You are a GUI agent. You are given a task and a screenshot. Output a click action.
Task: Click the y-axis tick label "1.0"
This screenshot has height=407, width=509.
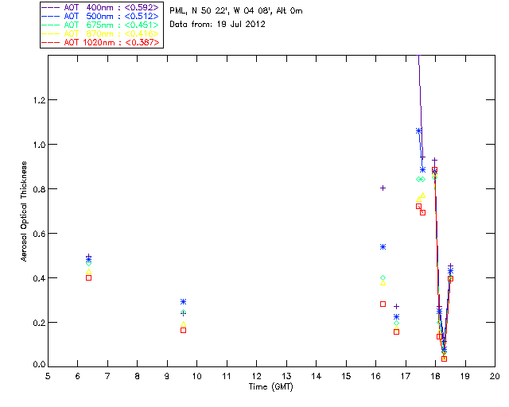pyautogui.click(x=39, y=145)
